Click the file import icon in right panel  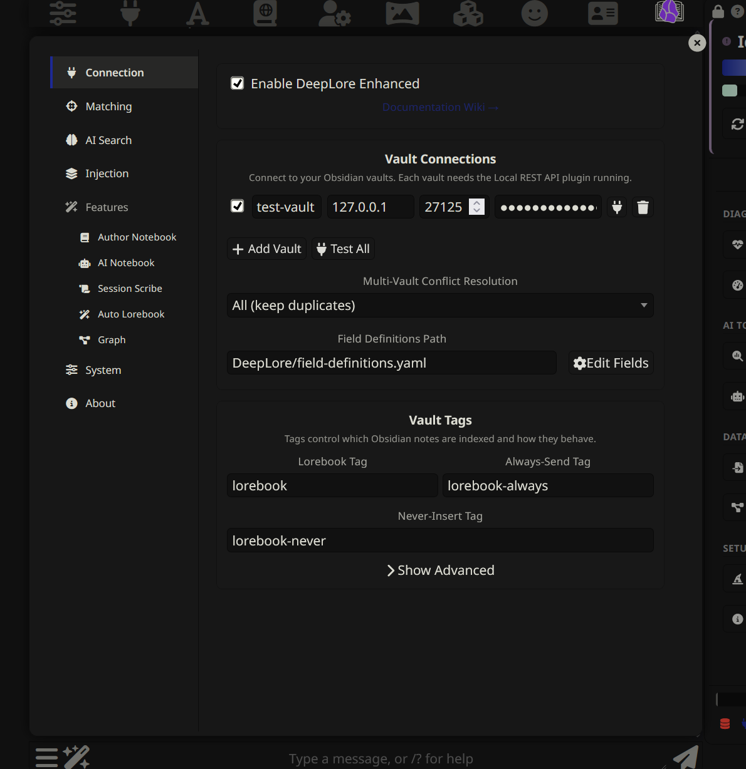(x=737, y=467)
